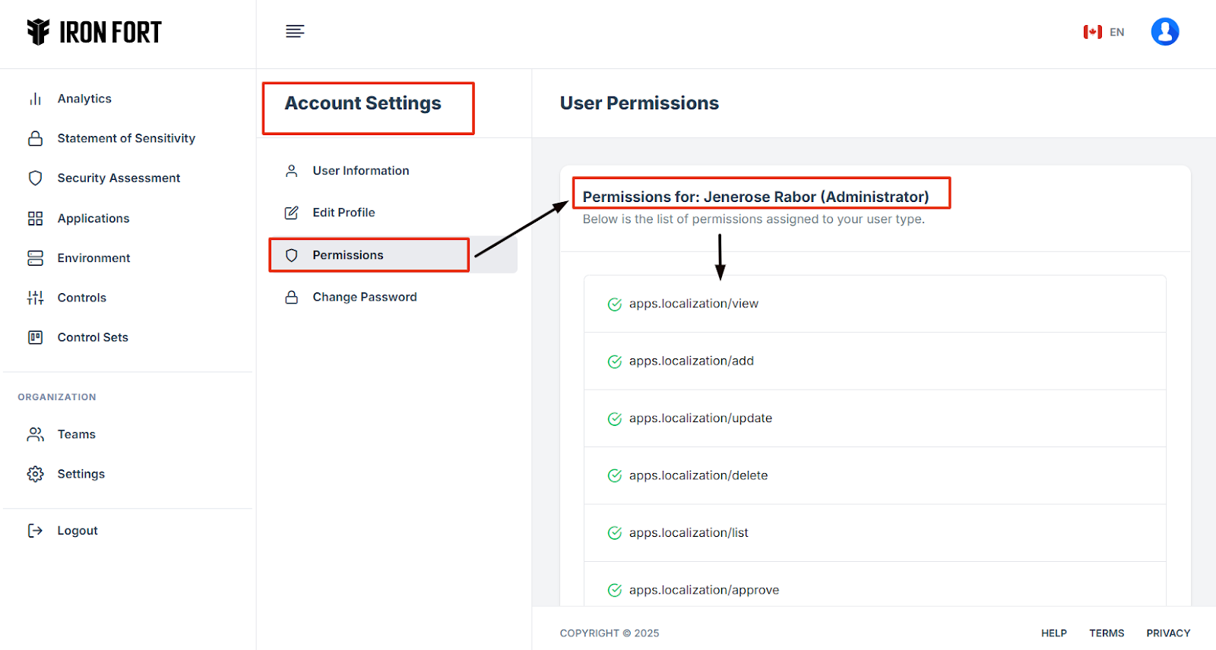Viewport: 1216px width, 650px height.
Task: Select Edit Profile in Account Settings
Action: (x=344, y=213)
